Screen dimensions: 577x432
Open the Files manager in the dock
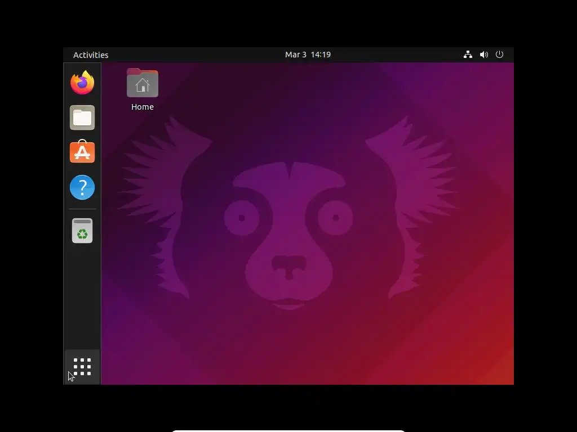pyautogui.click(x=82, y=118)
